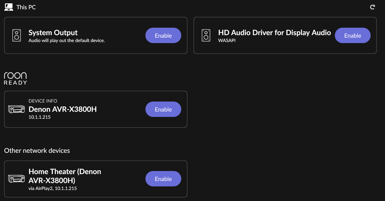The height and width of the screenshot is (201, 385).
Task: Click the Denon AVR-X3800H device name
Action: tap(63, 109)
